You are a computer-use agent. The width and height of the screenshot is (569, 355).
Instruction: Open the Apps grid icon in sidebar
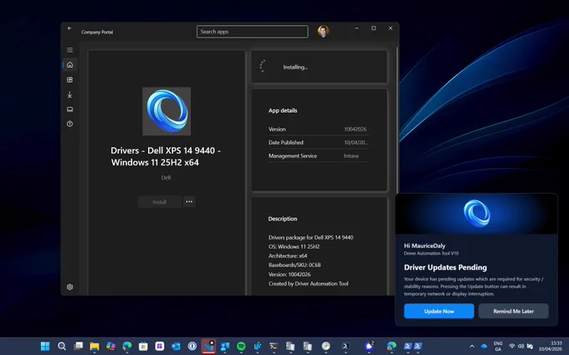69,79
